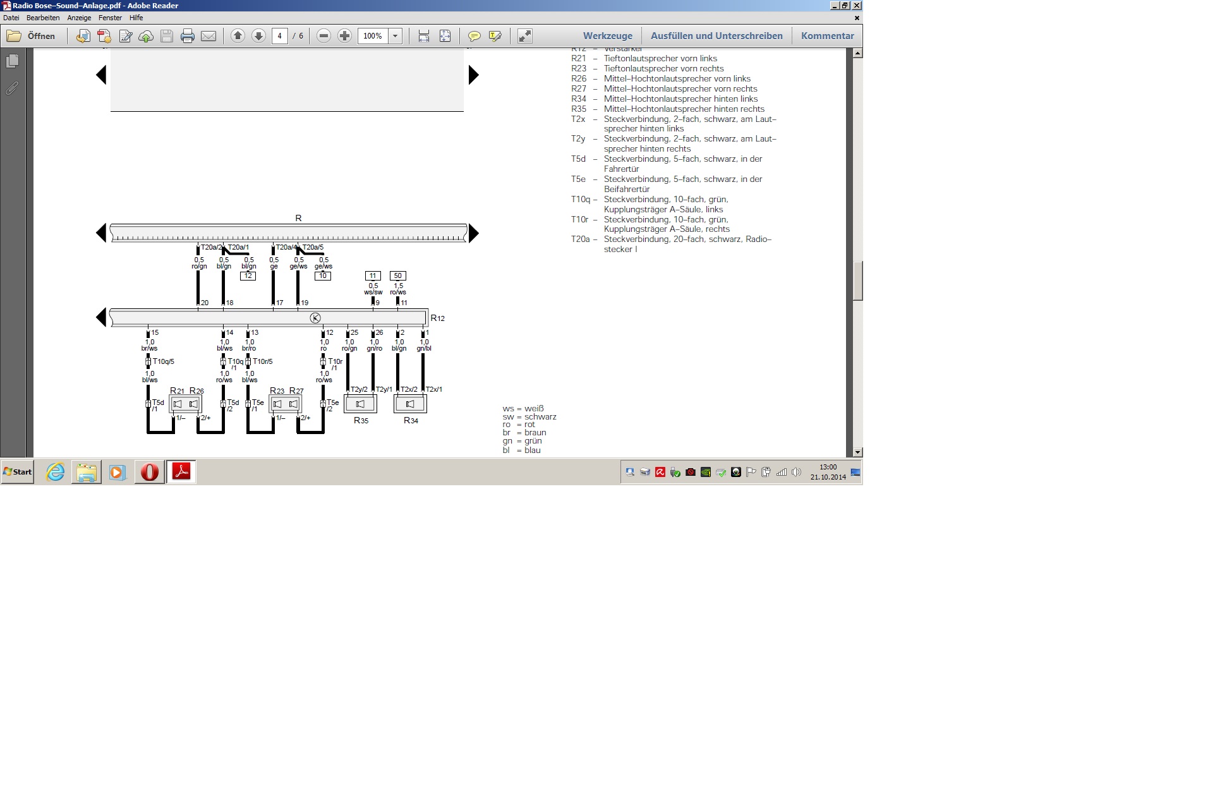
Task: Click the R21 Tieftonlautsprecher vorn links line
Action: click(x=644, y=58)
